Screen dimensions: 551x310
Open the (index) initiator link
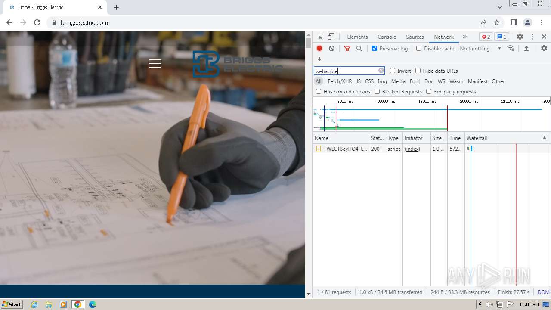[x=412, y=149]
